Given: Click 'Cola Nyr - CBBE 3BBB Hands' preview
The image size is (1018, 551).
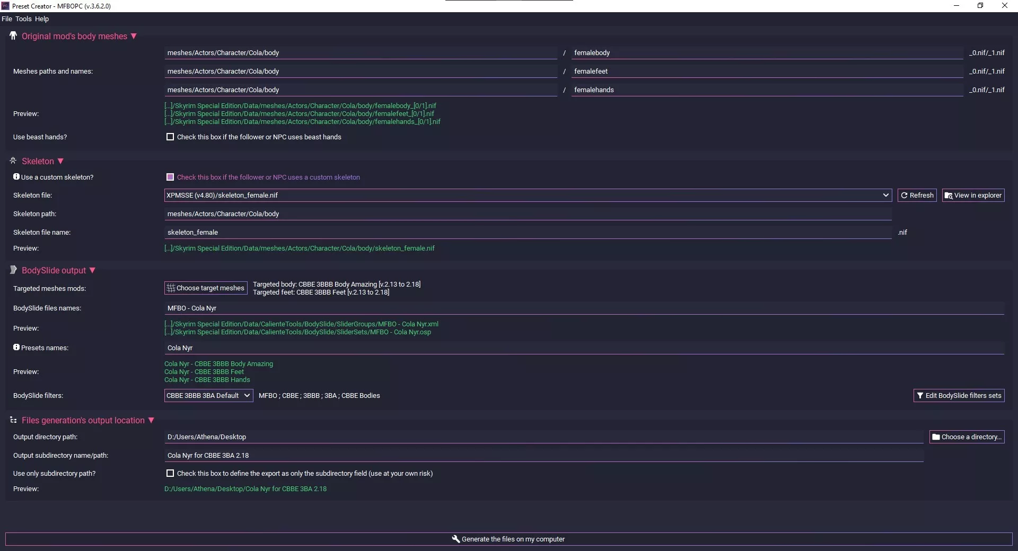Looking at the screenshot, I should [x=207, y=379].
